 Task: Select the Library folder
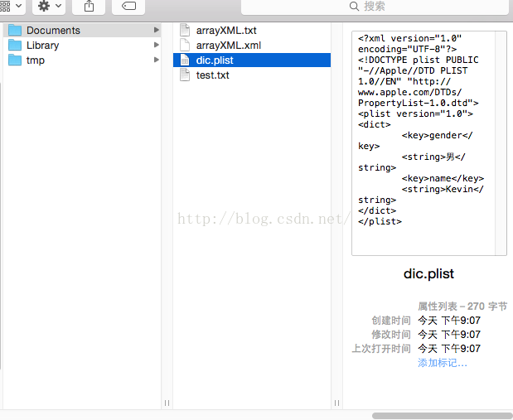tap(82, 45)
